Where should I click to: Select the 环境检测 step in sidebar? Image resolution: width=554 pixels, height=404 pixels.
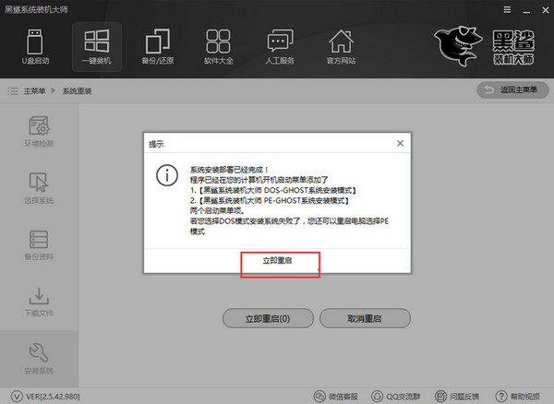[39, 131]
